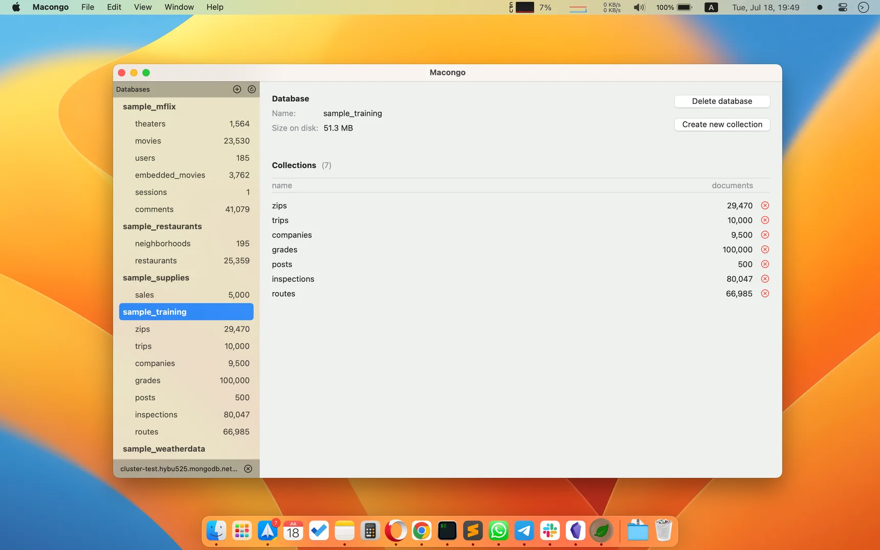Select sample_supplies database in sidebar
The width and height of the screenshot is (880, 550).
(186, 278)
